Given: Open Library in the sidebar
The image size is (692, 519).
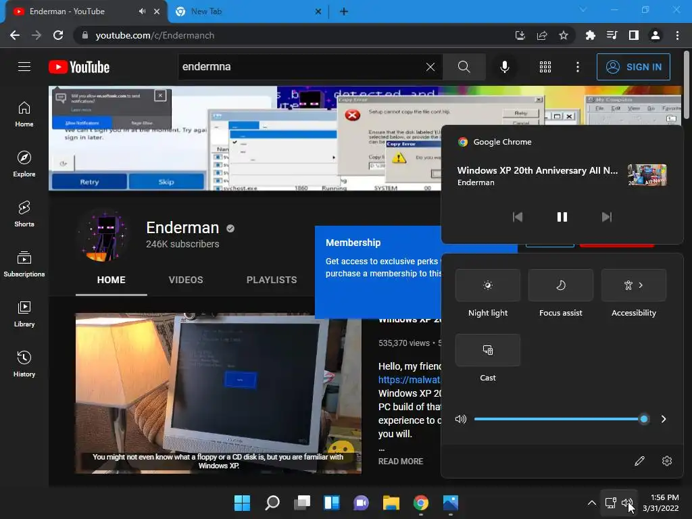Looking at the screenshot, I should tap(24, 314).
